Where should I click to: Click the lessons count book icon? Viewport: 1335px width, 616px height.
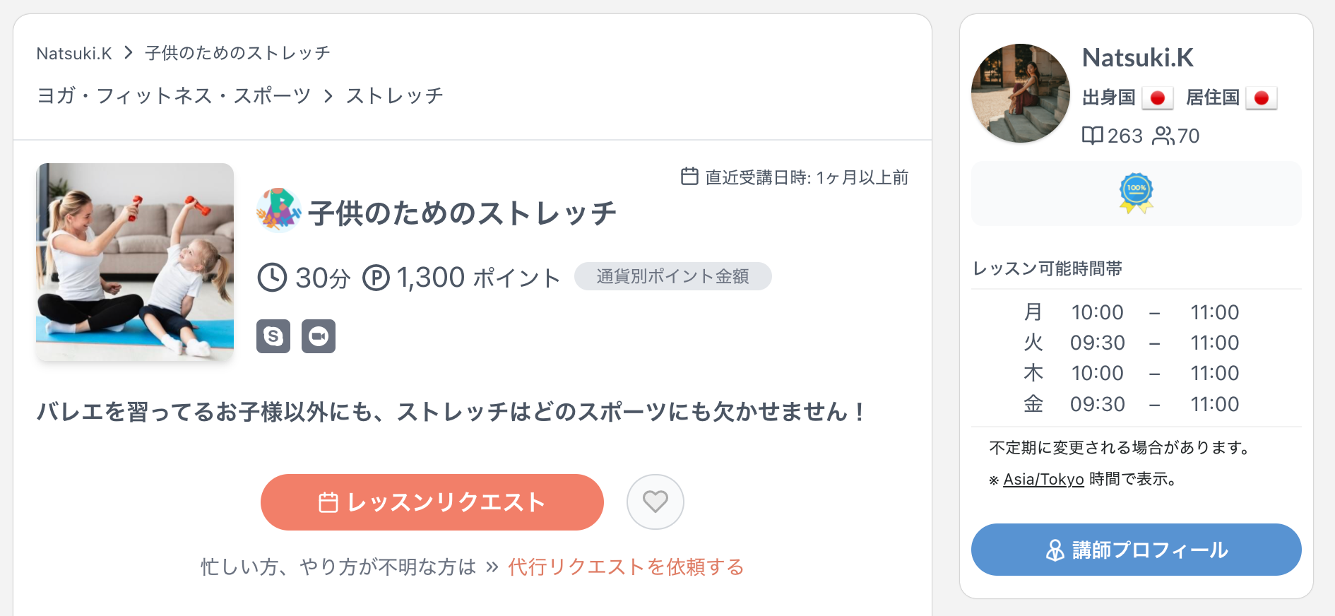tap(1092, 136)
